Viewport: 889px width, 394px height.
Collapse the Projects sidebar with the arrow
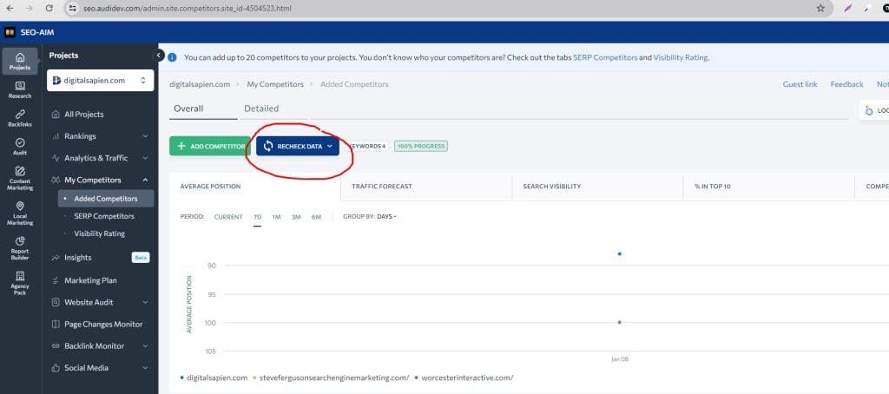159,56
